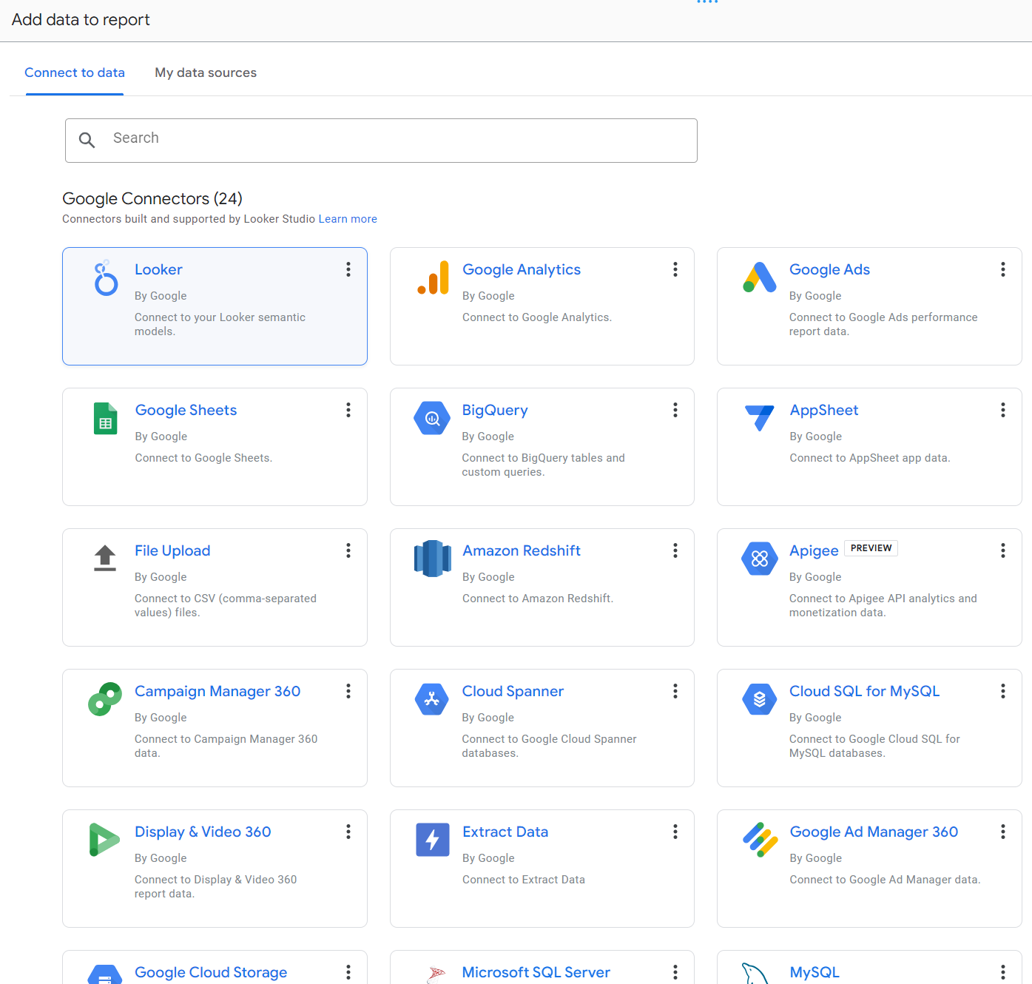Switch to the Connect to data tab
This screenshot has height=984, width=1032.
click(75, 73)
